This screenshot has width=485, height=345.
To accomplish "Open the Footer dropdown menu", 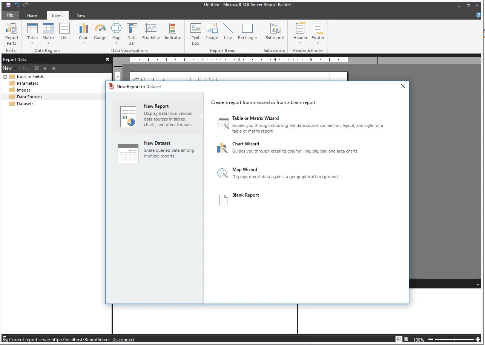I will coord(318,43).
